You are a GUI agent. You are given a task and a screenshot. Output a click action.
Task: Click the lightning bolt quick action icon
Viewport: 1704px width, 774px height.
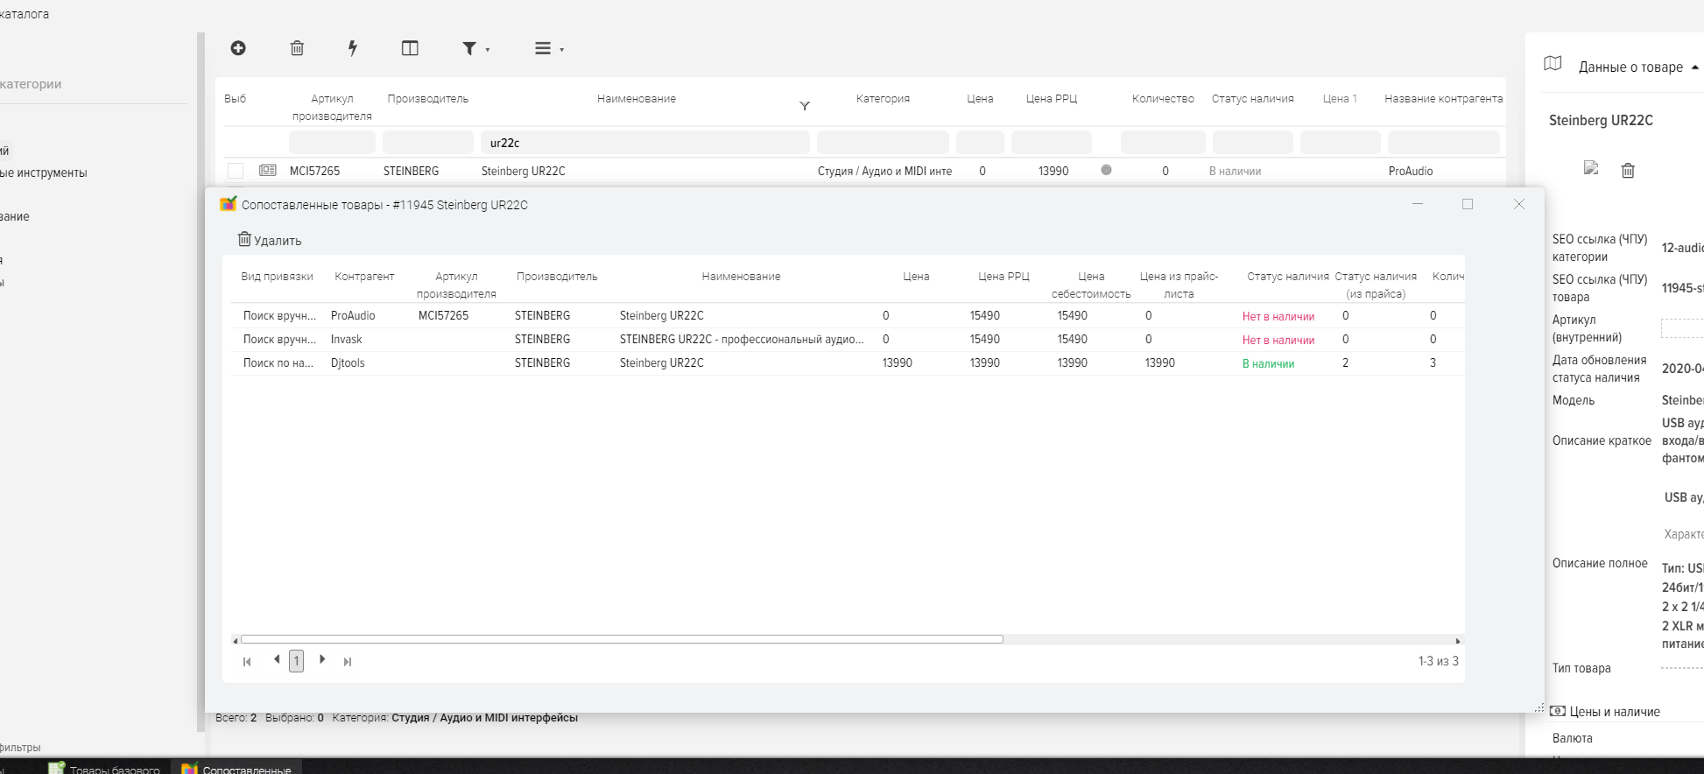pos(353,48)
